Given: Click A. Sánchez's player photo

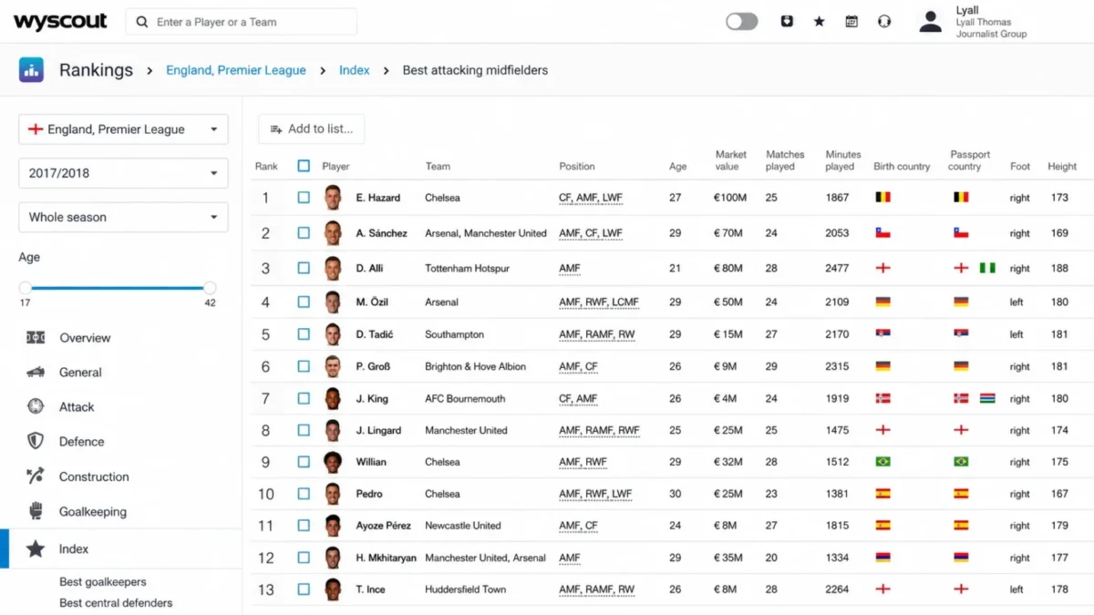Looking at the screenshot, I should coord(333,233).
